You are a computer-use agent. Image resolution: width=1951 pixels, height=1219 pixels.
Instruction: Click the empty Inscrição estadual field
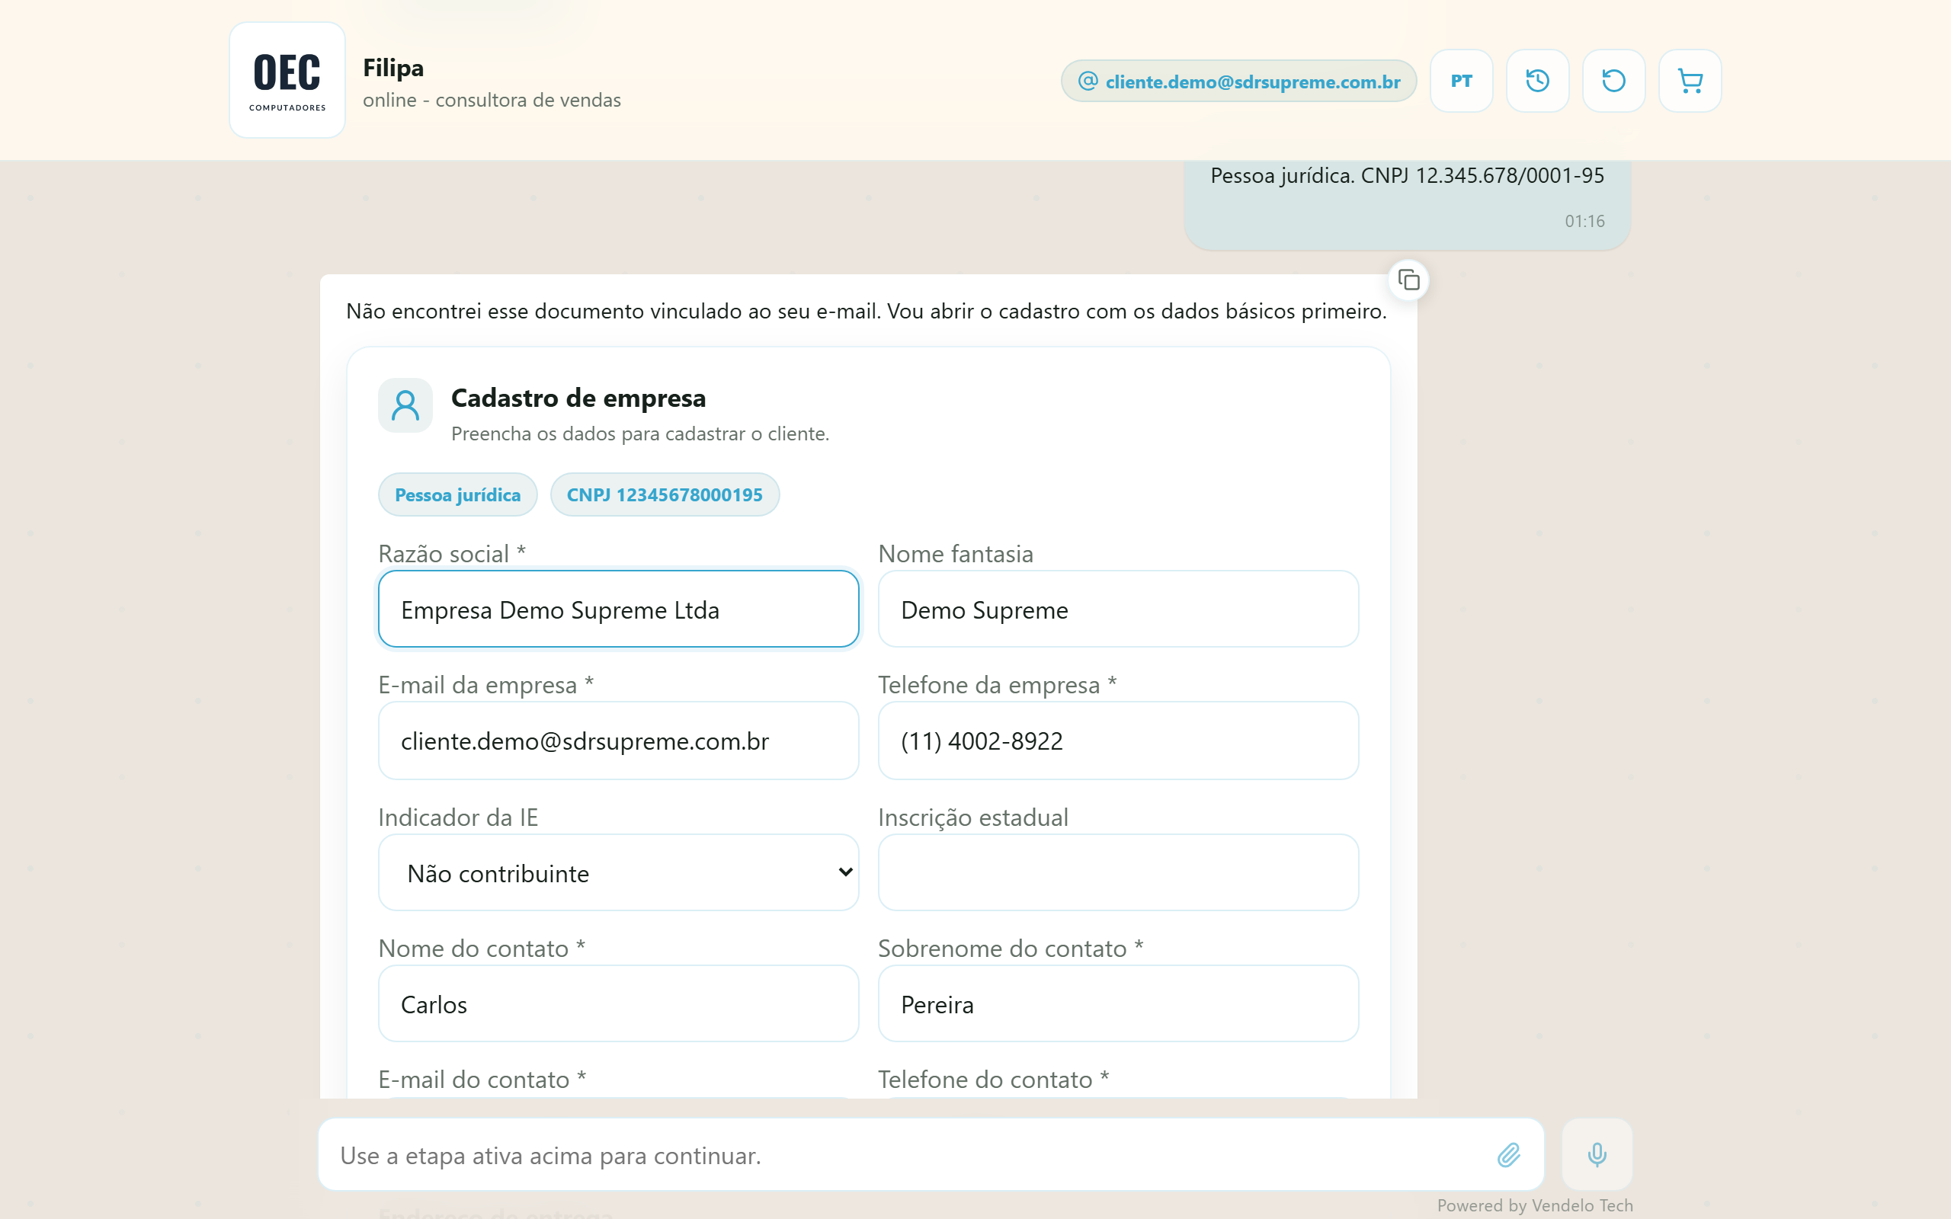pos(1118,872)
